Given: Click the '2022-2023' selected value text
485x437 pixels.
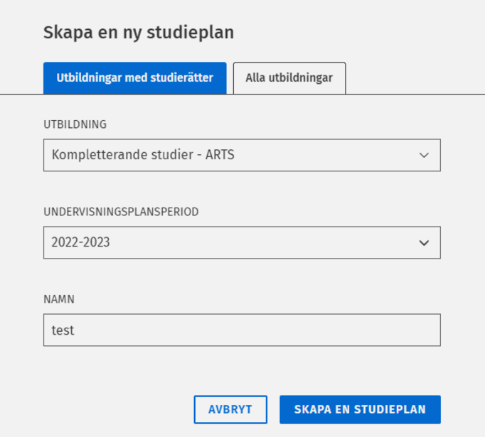Looking at the screenshot, I should (x=80, y=242).
